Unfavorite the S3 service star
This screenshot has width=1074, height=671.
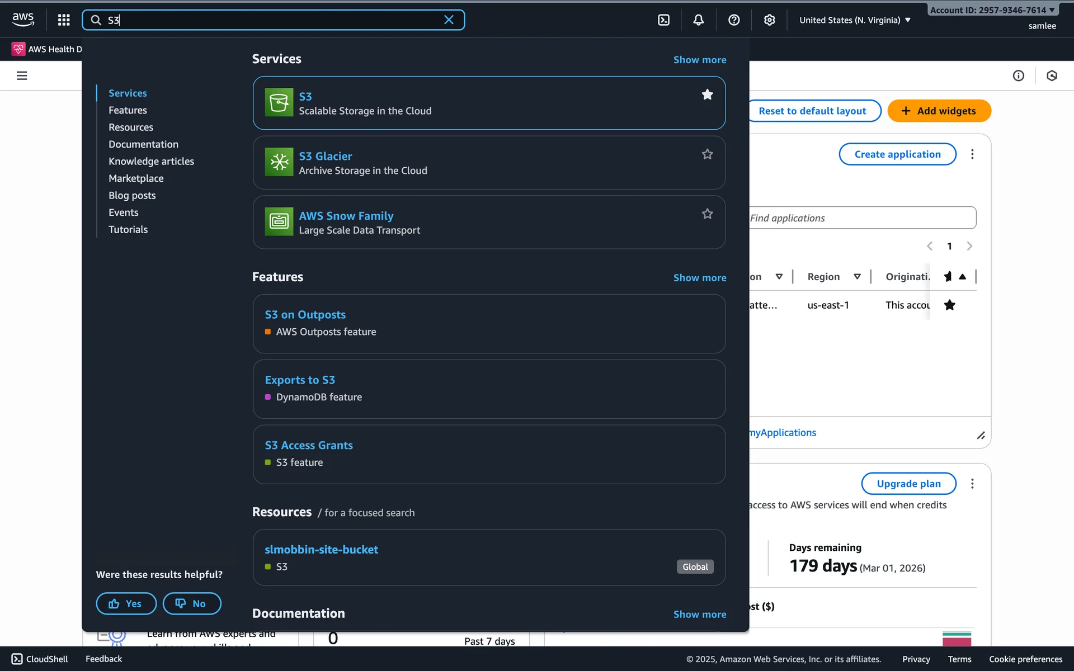click(x=707, y=94)
